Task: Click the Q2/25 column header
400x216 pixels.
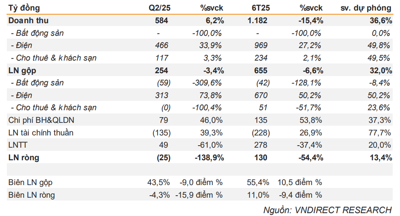Action: tap(159, 8)
